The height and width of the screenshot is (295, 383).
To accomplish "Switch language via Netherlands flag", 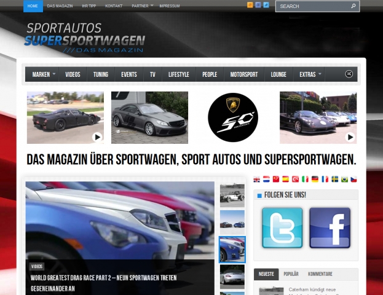I will 266,179.
